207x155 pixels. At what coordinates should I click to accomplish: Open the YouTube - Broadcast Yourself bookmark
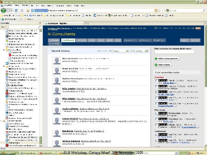coord(19,118)
